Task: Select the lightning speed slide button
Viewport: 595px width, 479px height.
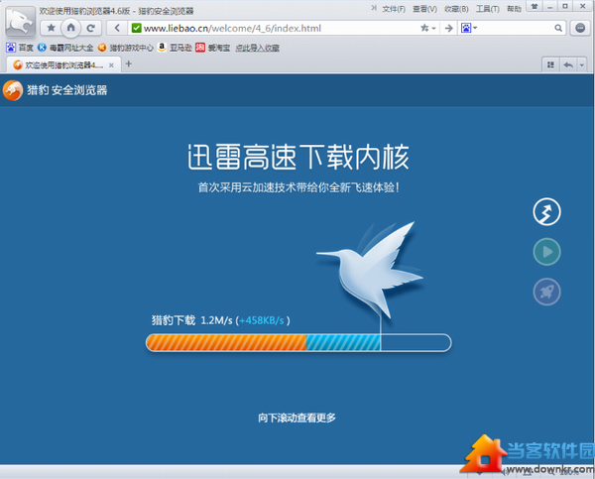Action: (x=546, y=211)
